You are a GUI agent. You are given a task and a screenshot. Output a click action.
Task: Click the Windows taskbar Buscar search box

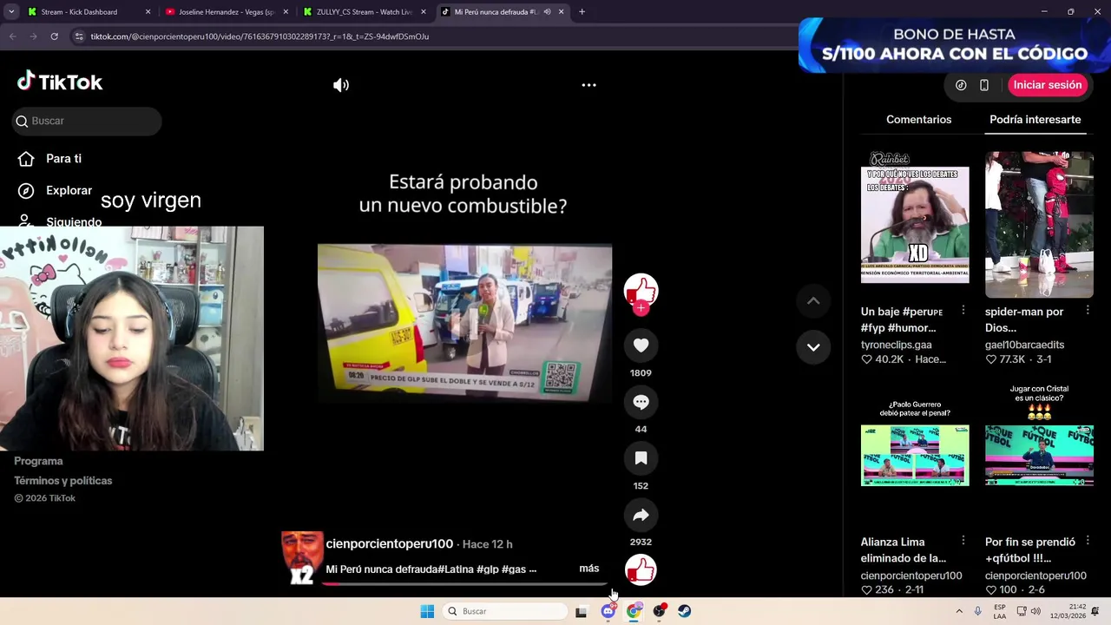pyautogui.click(x=505, y=611)
